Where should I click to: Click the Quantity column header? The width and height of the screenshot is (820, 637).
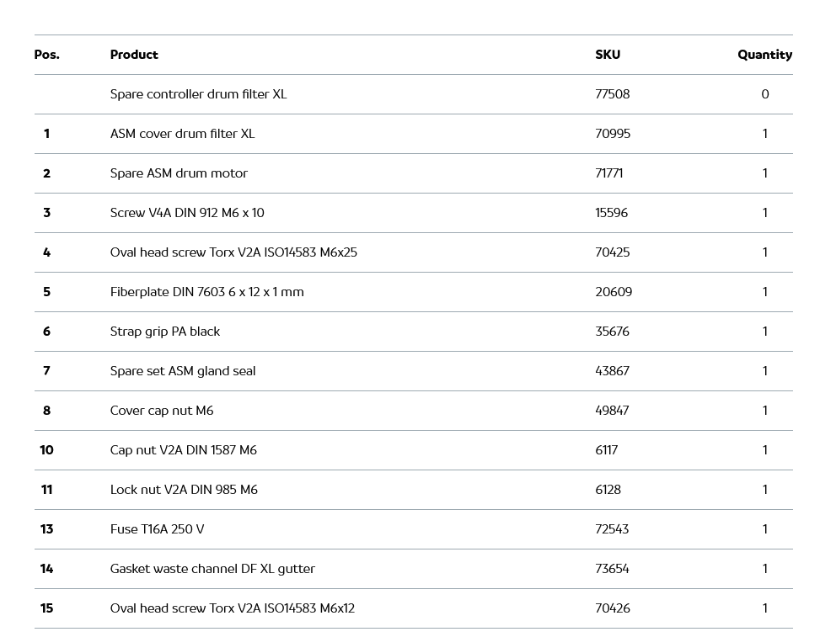click(x=764, y=55)
